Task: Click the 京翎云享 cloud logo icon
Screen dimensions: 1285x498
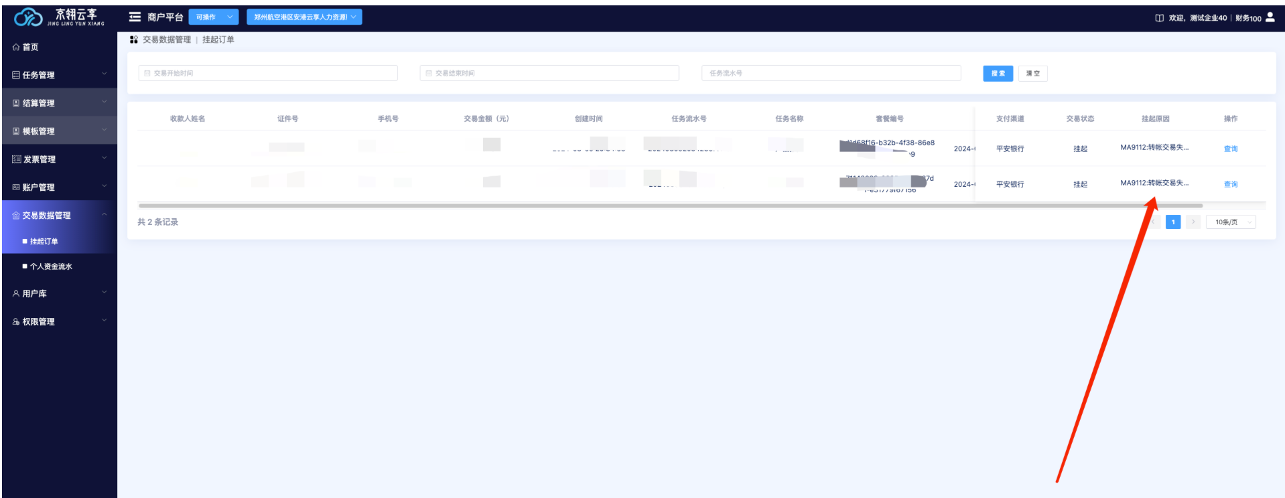Action: click(28, 18)
